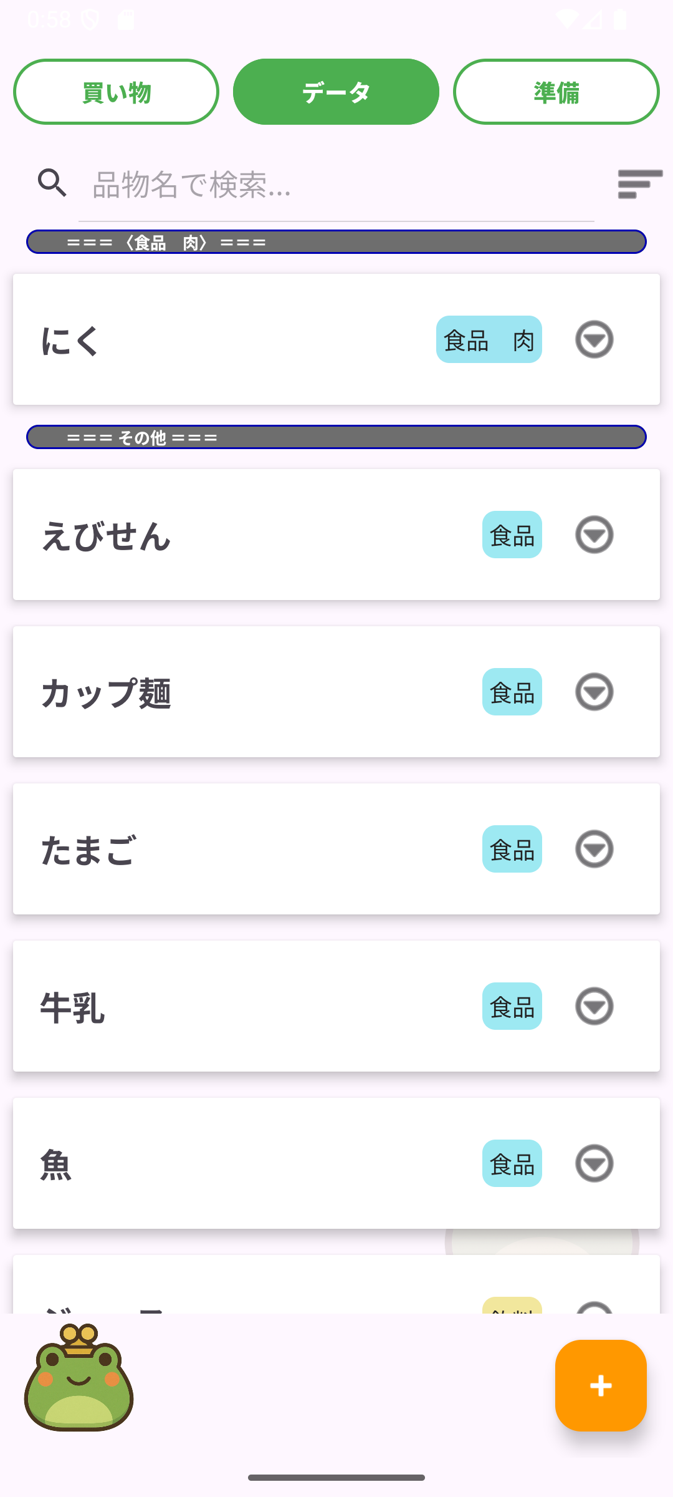The height and width of the screenshot is (1497, 673).
Task: Tap the 食品 肉 tag on にく
Action: pos(489,340)
